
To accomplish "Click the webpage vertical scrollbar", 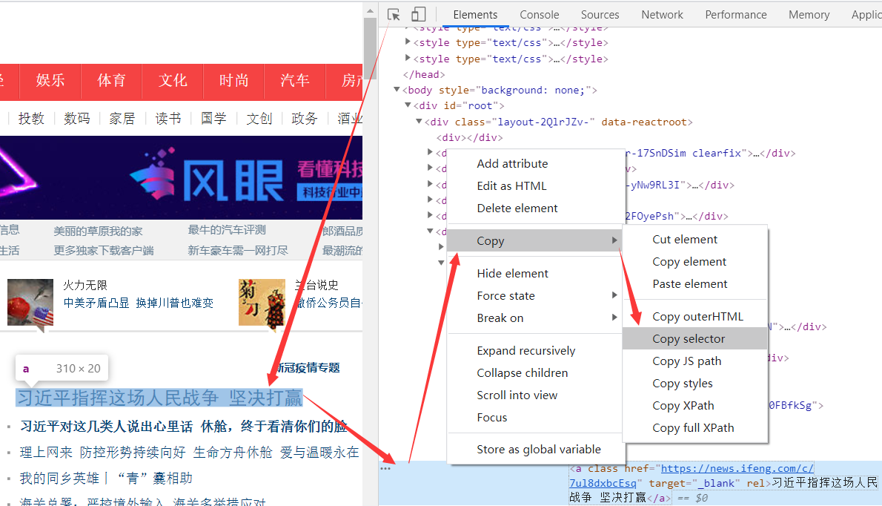I will [370, 45].
